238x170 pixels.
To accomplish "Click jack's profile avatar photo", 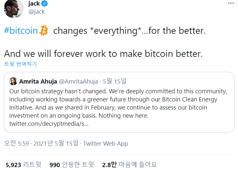I will [13, 8].
